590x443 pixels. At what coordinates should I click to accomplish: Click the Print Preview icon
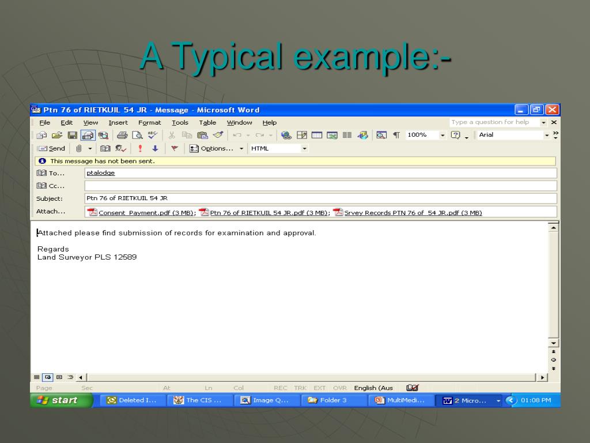[137, 135]
